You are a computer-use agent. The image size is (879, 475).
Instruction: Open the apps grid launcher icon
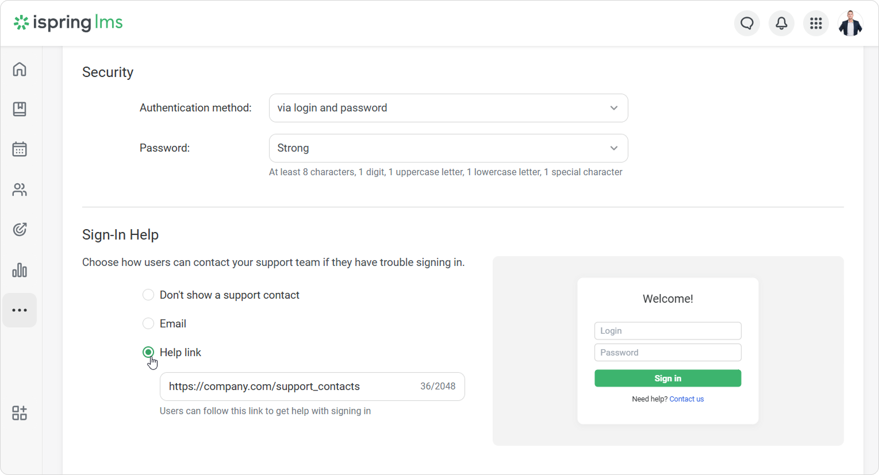coord(816,24)
